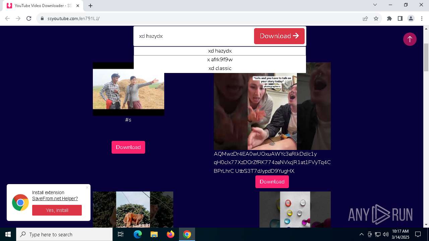Open Task View

pos(121,234)
